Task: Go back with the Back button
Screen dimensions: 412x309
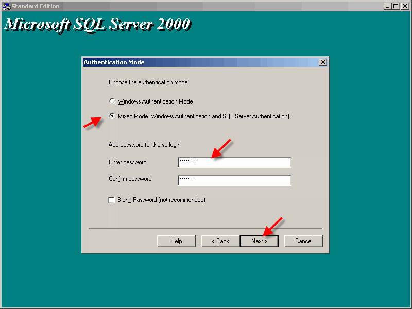Action: (220, 241)
